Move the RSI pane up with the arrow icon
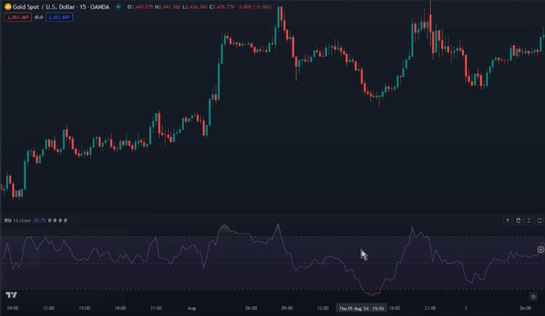This screenshot has height=316, width=545. click(x=507, y=221)
